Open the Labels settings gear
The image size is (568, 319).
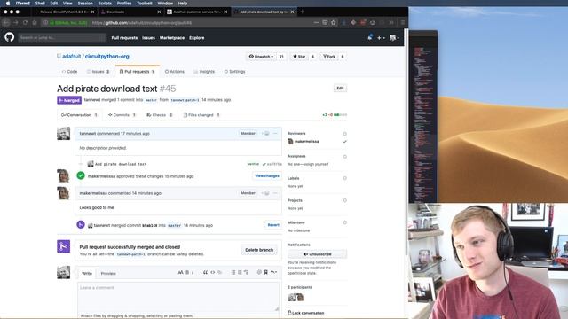(345, 178)
